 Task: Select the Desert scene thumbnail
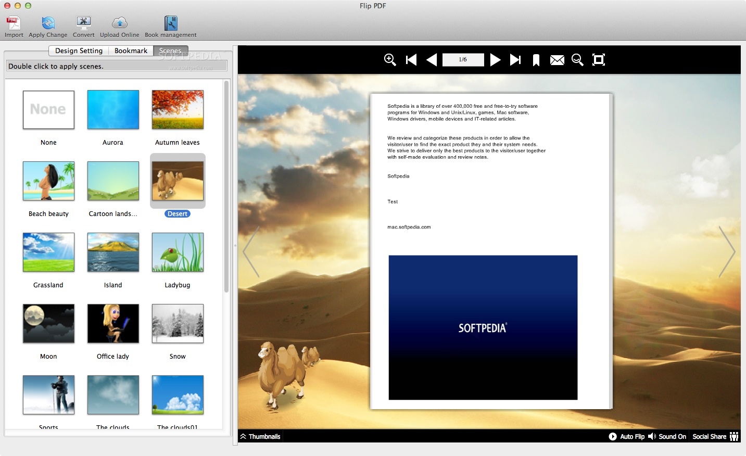(178, 181)
